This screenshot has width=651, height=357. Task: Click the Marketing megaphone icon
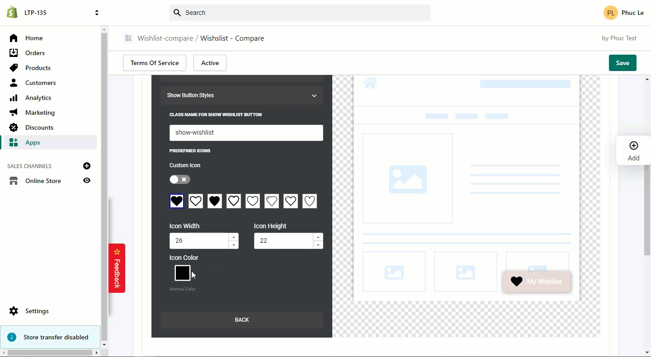tap(14, 113)
